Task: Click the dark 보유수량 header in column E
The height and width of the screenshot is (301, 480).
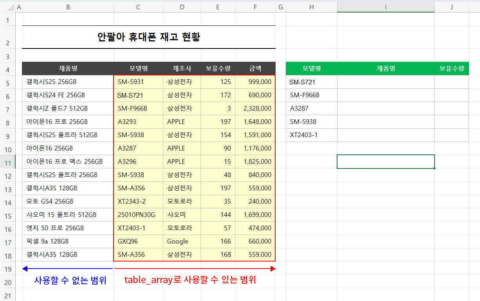Action: click(218, 69)
